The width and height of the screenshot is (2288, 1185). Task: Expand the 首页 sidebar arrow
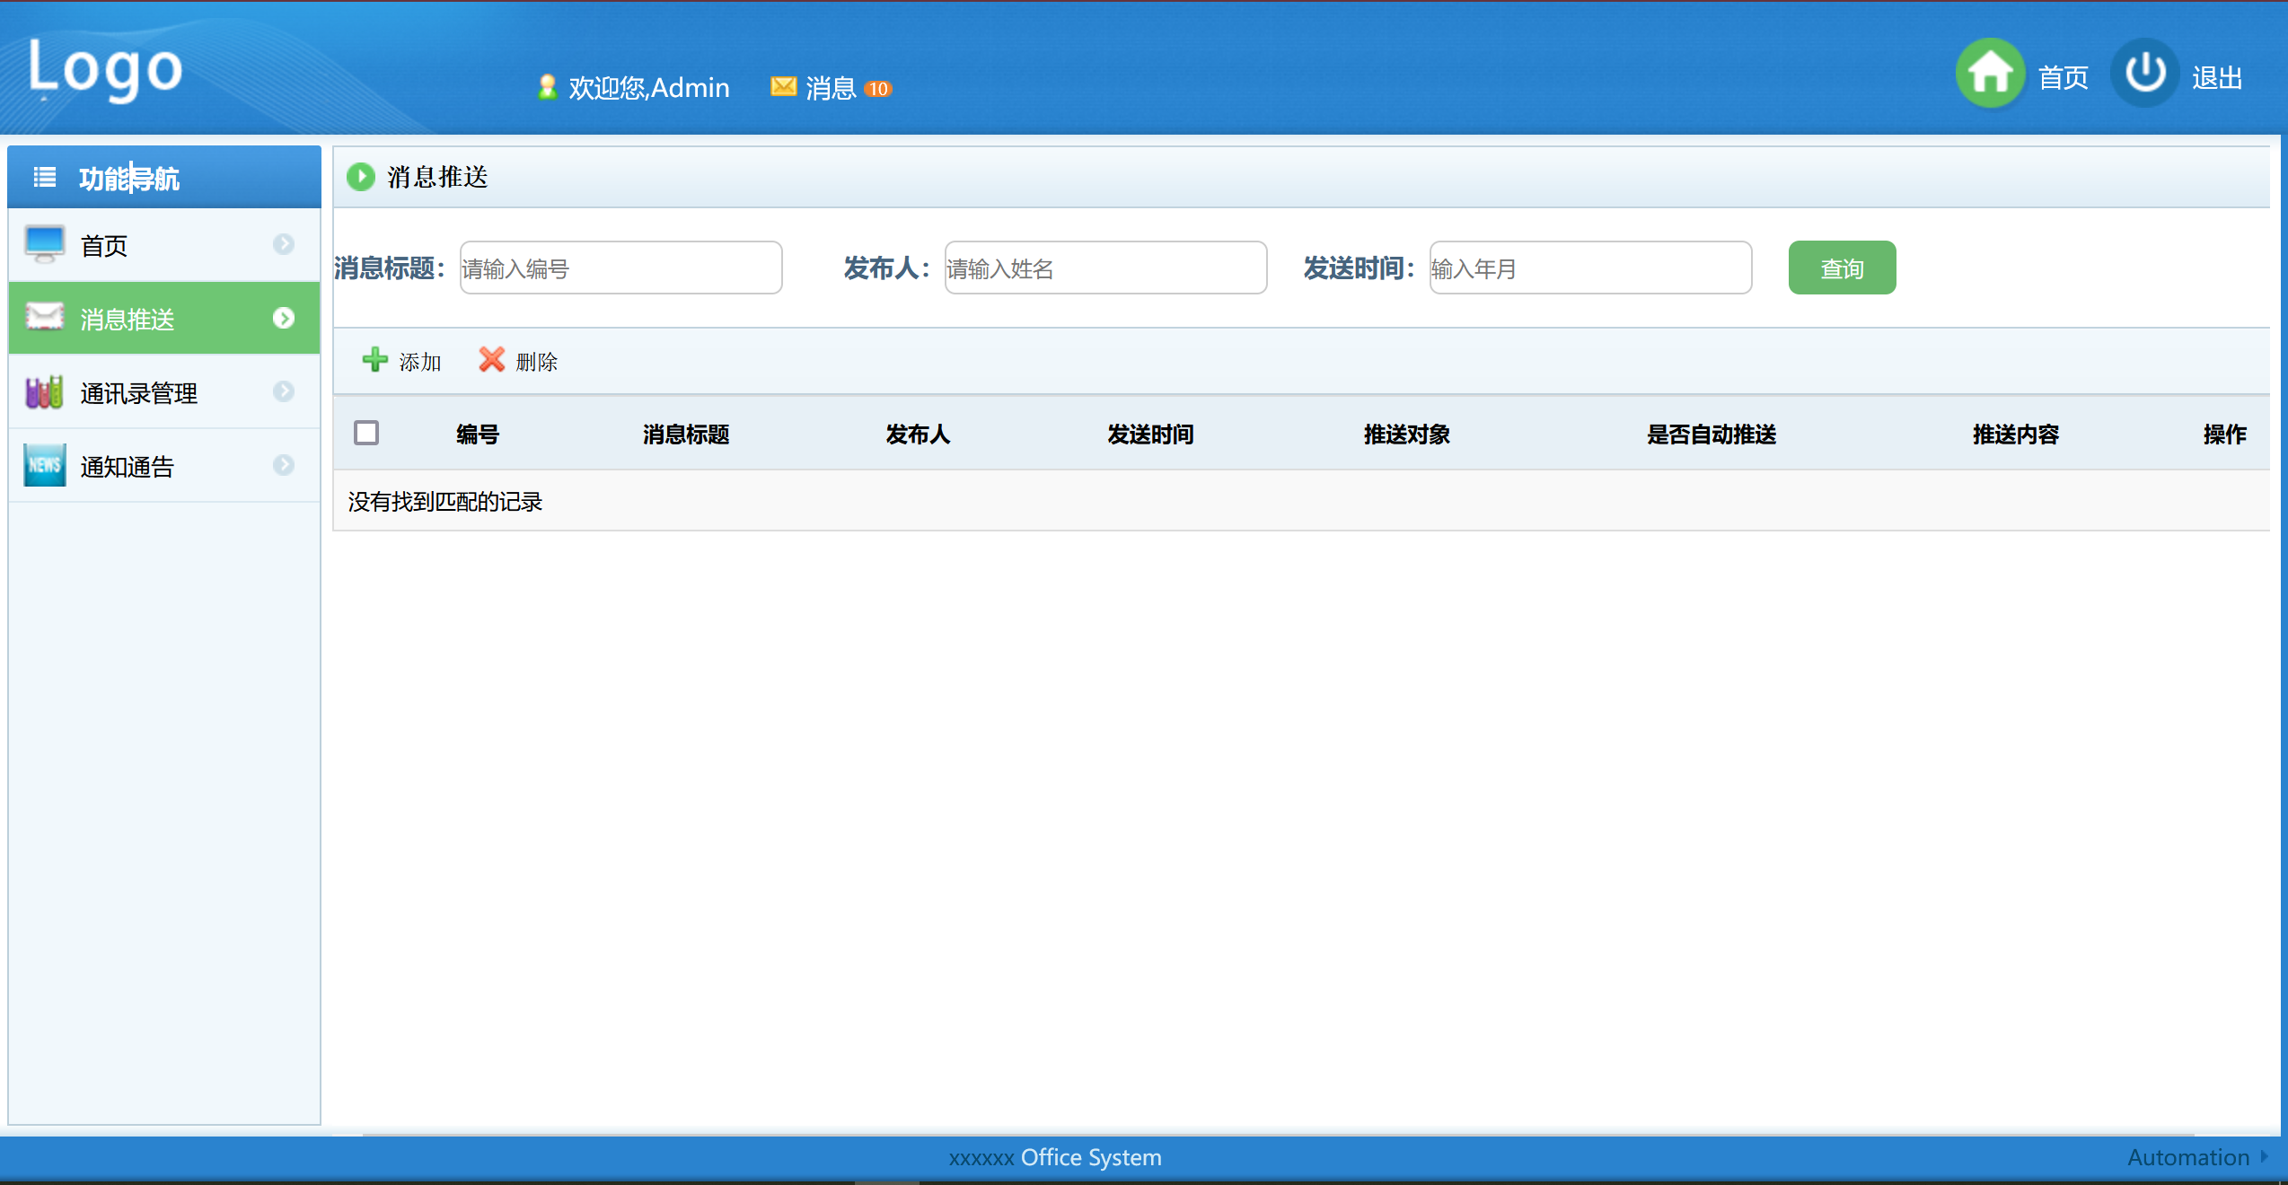point(284,244)
